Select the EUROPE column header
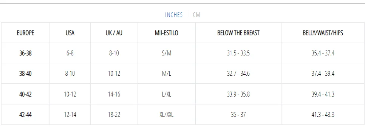 [x=25, y=33]
